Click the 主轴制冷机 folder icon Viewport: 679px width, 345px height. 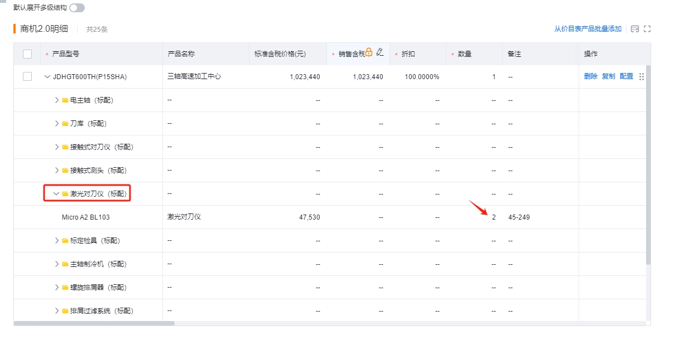65,264
